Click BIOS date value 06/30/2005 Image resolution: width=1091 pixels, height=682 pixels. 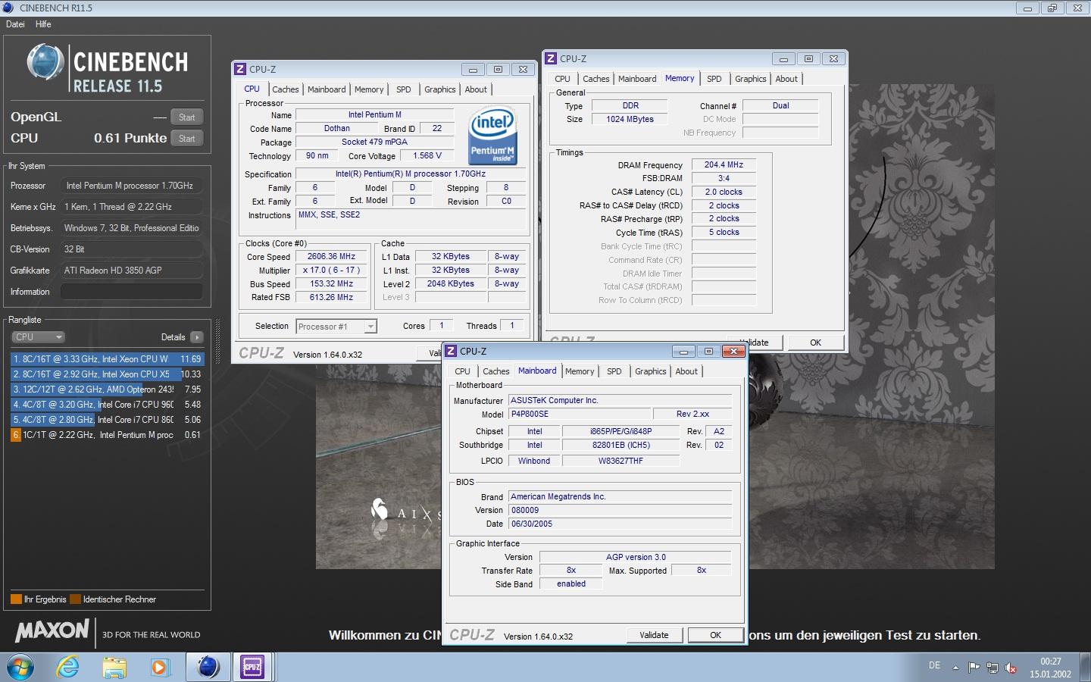[620, 524]
